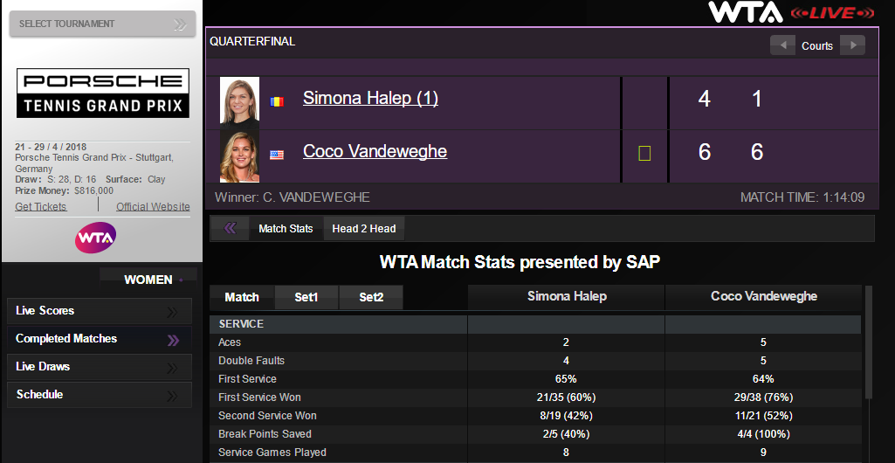Open Simona Halep's player photo

tap(239, 100)
